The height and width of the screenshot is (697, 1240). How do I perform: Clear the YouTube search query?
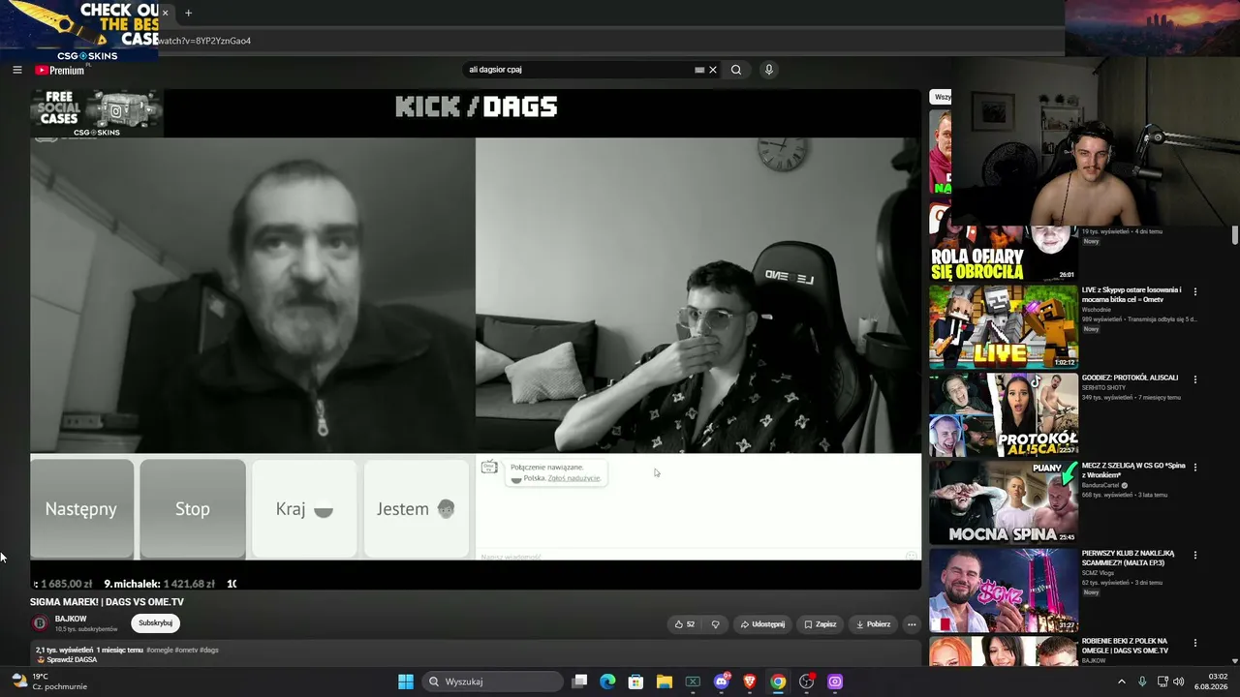713,70
